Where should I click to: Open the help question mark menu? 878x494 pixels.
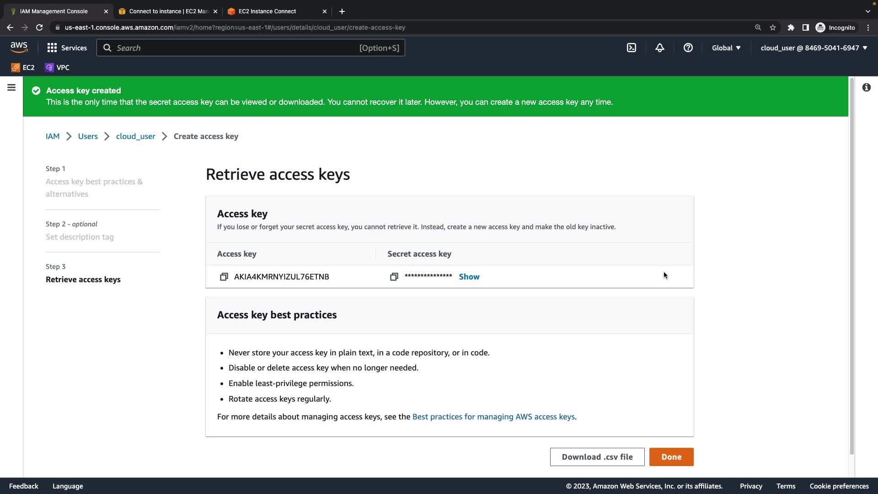coord(688,48)
